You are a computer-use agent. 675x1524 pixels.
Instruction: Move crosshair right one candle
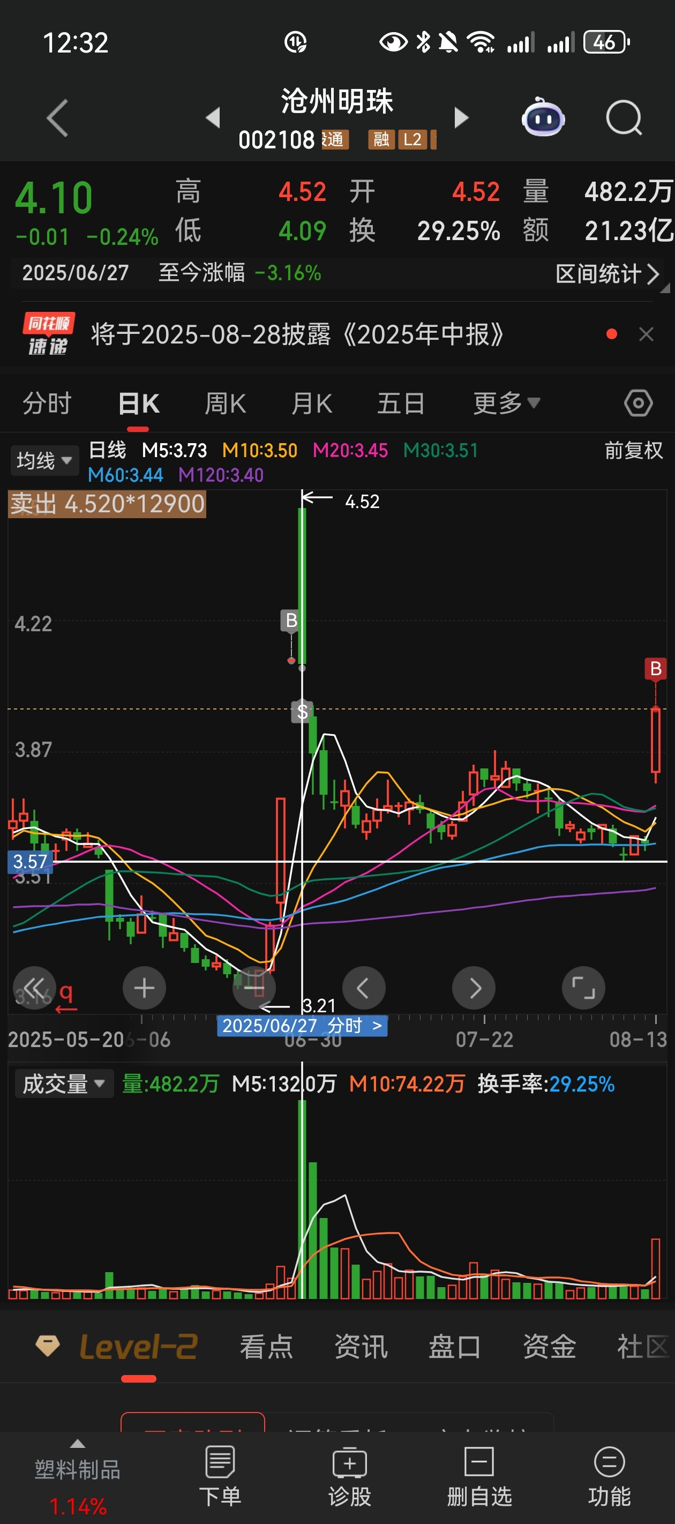[x=474, y=988]
